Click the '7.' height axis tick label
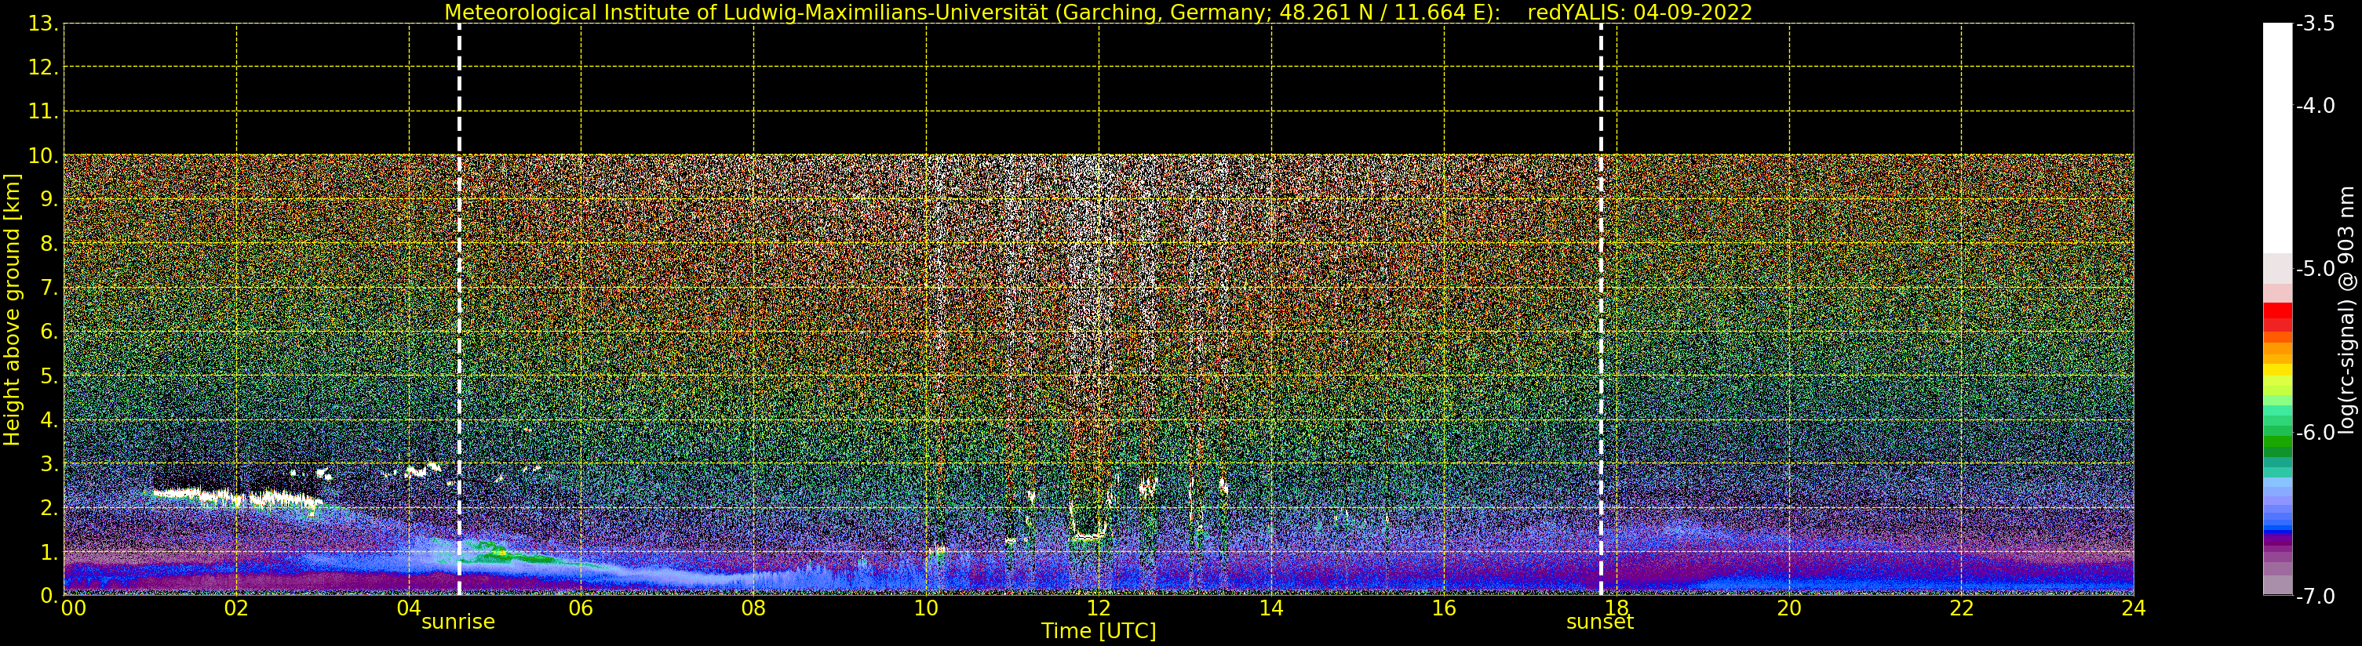The width and height of the screenshot is (2362, 646). (49, 288)
